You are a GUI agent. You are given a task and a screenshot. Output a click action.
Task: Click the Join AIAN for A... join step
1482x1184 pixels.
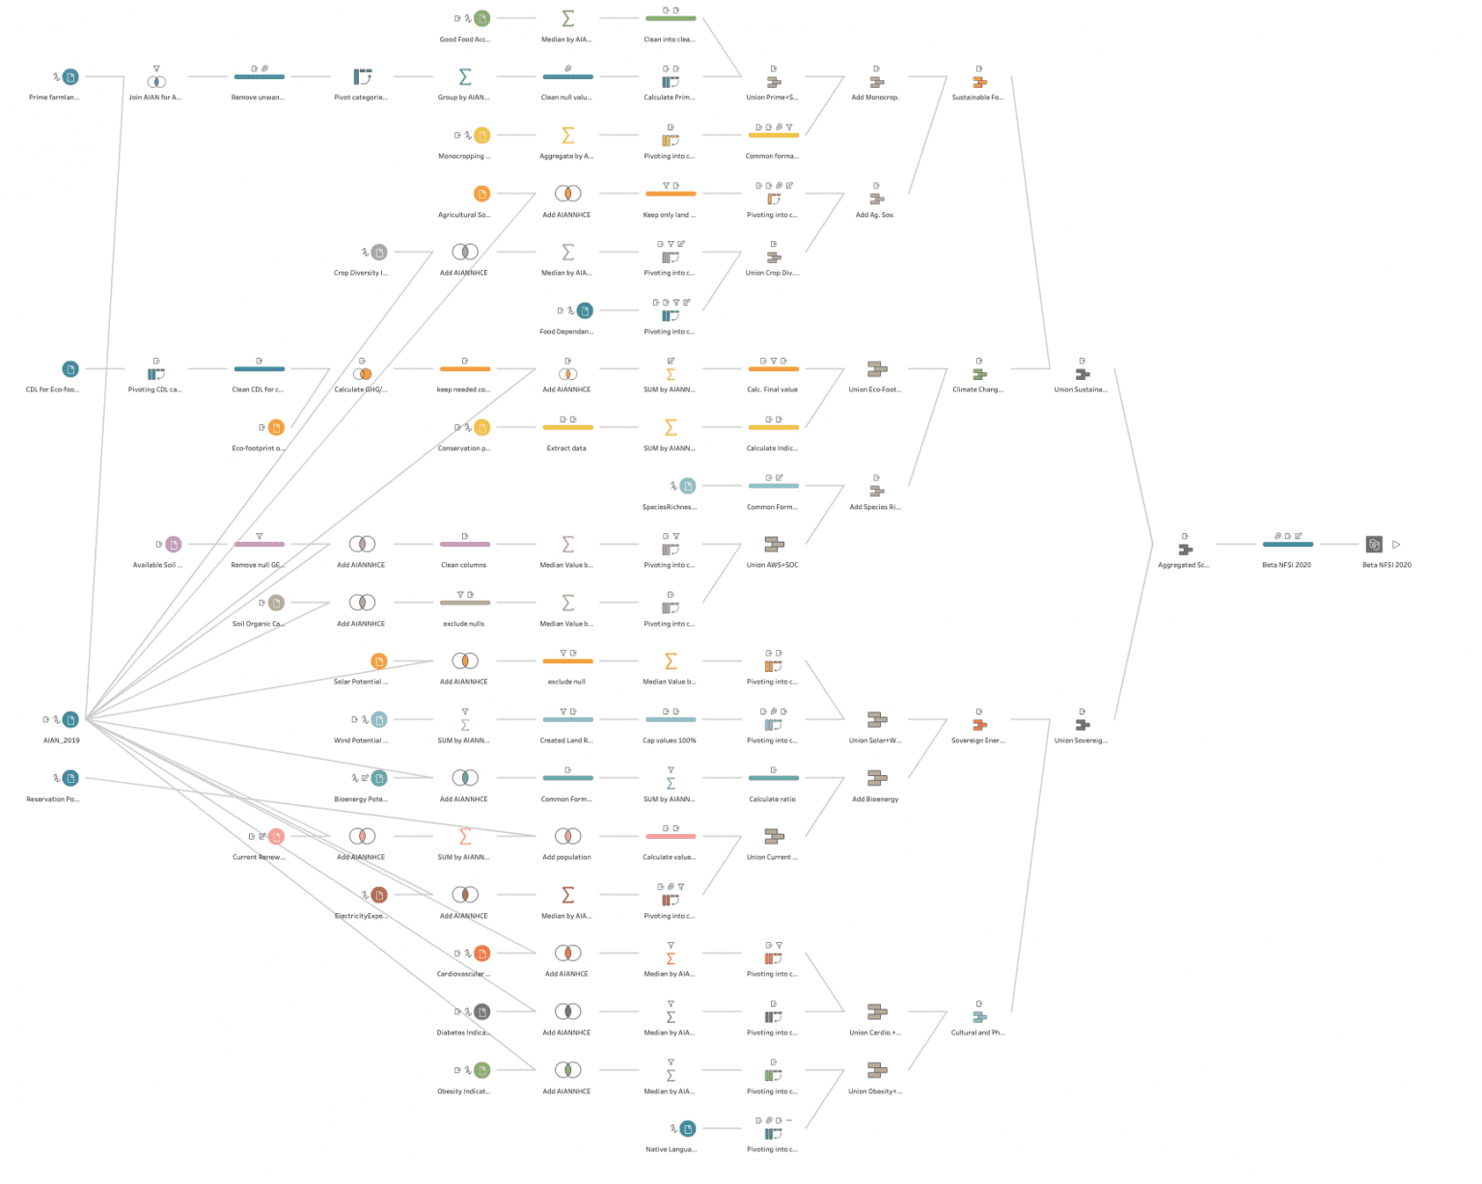(x=156, y=82)
